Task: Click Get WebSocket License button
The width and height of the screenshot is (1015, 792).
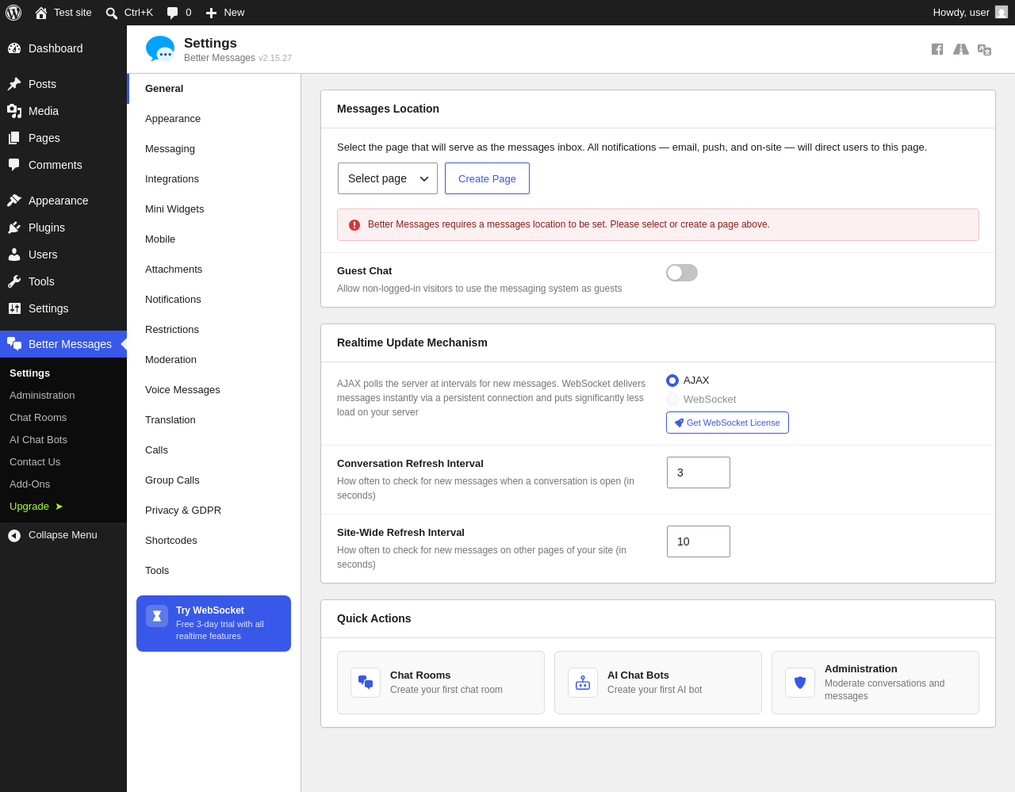Action: click(x=727, y=423)
